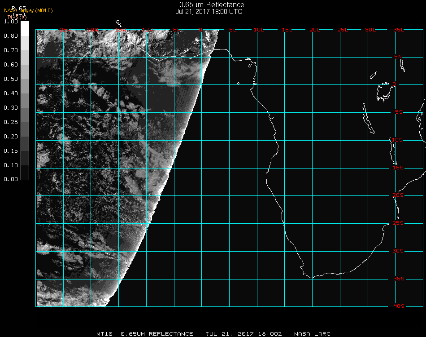Click the Lake Victoria outline on the map
Viewport: 426px width, 337px height.
tap(384, 92)
